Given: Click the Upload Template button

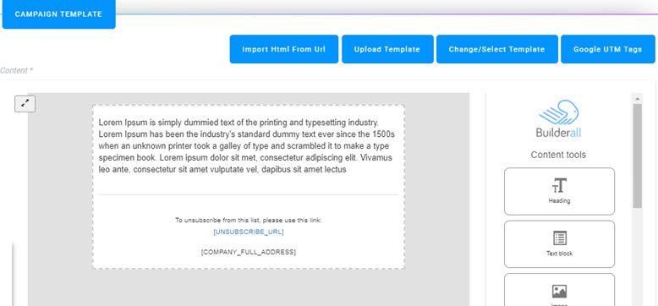Looking at the screenshot, I should pyautogui.click(x=387, y=49).
